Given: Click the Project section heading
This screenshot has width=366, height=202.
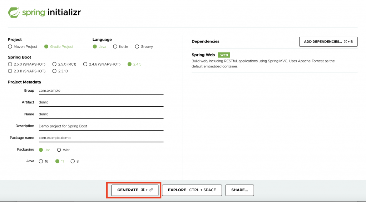Looking at the screenshot, I should pos(15,40).
